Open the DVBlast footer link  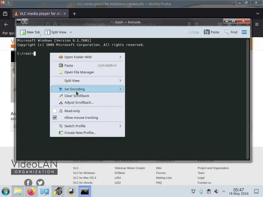(x=120, y=173)
